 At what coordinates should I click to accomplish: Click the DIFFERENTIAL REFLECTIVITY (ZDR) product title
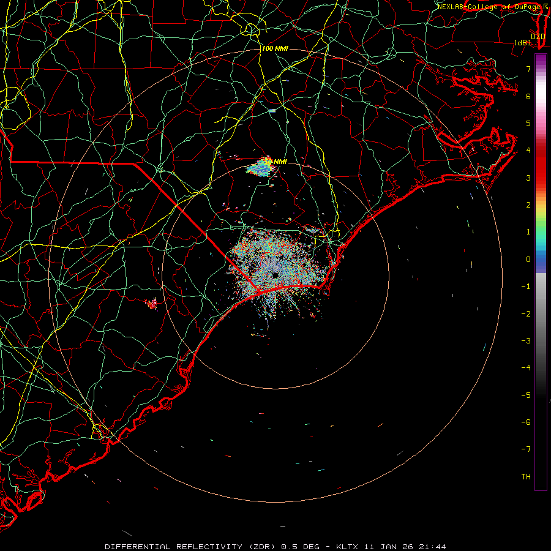[191, 547]
